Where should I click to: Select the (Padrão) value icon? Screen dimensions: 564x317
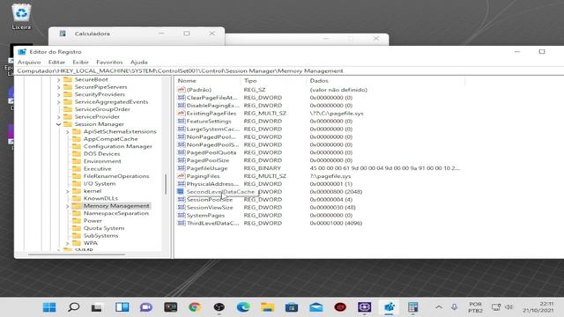[182, 90]
